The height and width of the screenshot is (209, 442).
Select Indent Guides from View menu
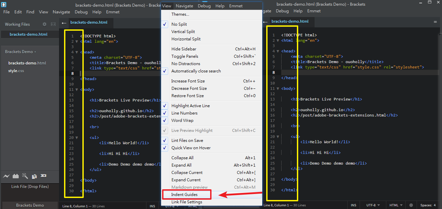coord(184,195)
